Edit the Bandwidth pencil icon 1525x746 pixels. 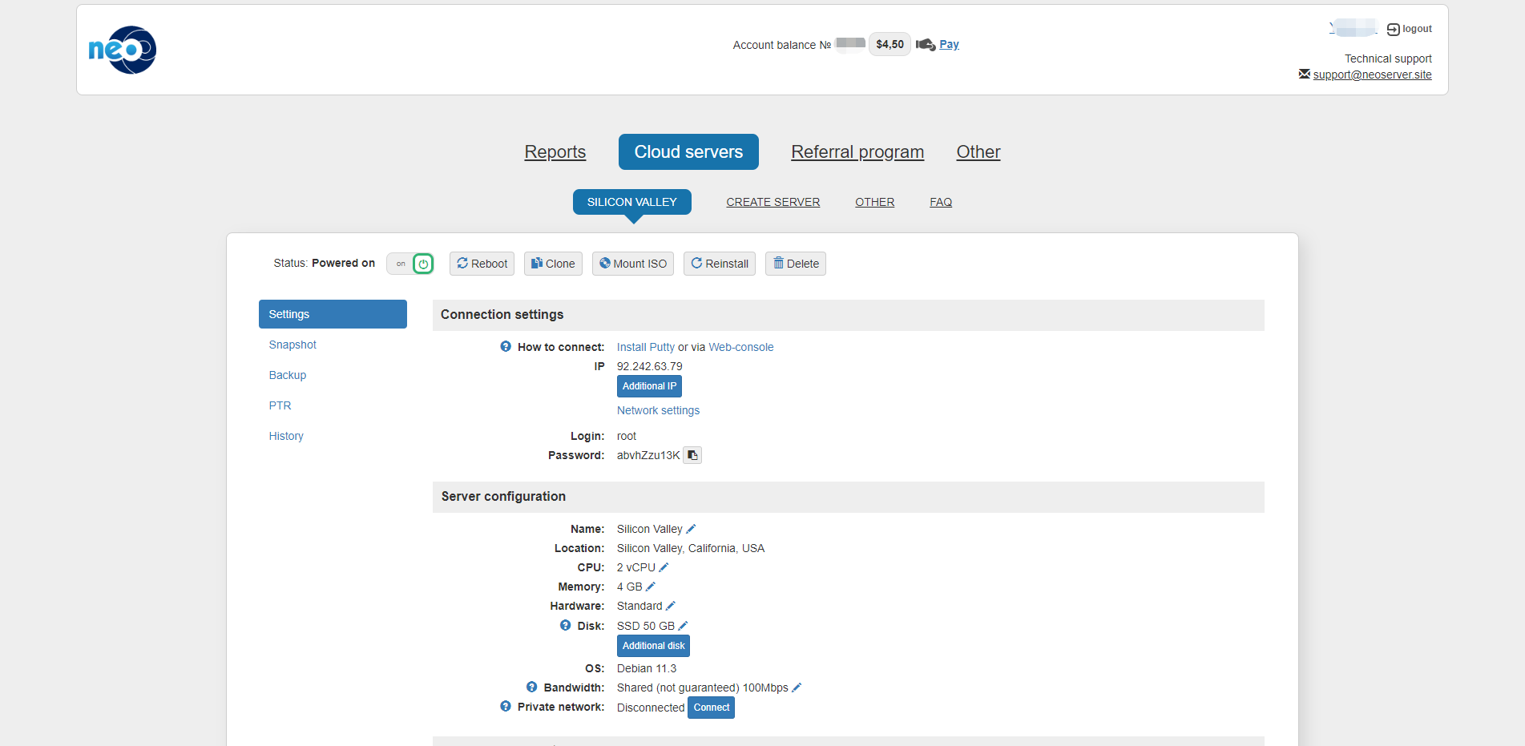click(x=797, y=688)
